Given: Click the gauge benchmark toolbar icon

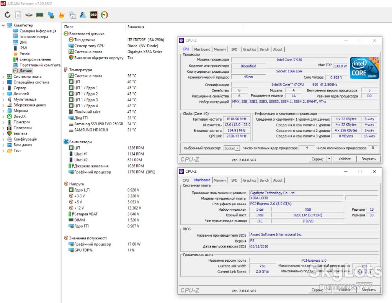Looking at the screenshot, I should point(104,15).
